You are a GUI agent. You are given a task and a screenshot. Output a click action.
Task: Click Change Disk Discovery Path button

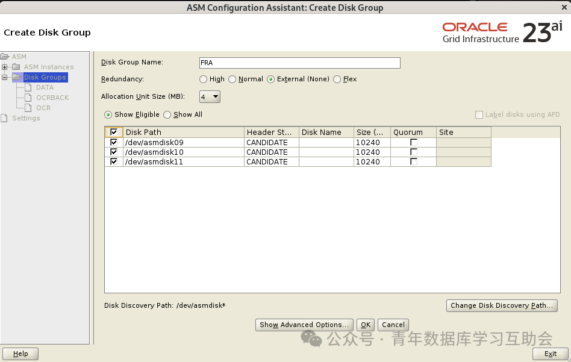coord(502,305)
